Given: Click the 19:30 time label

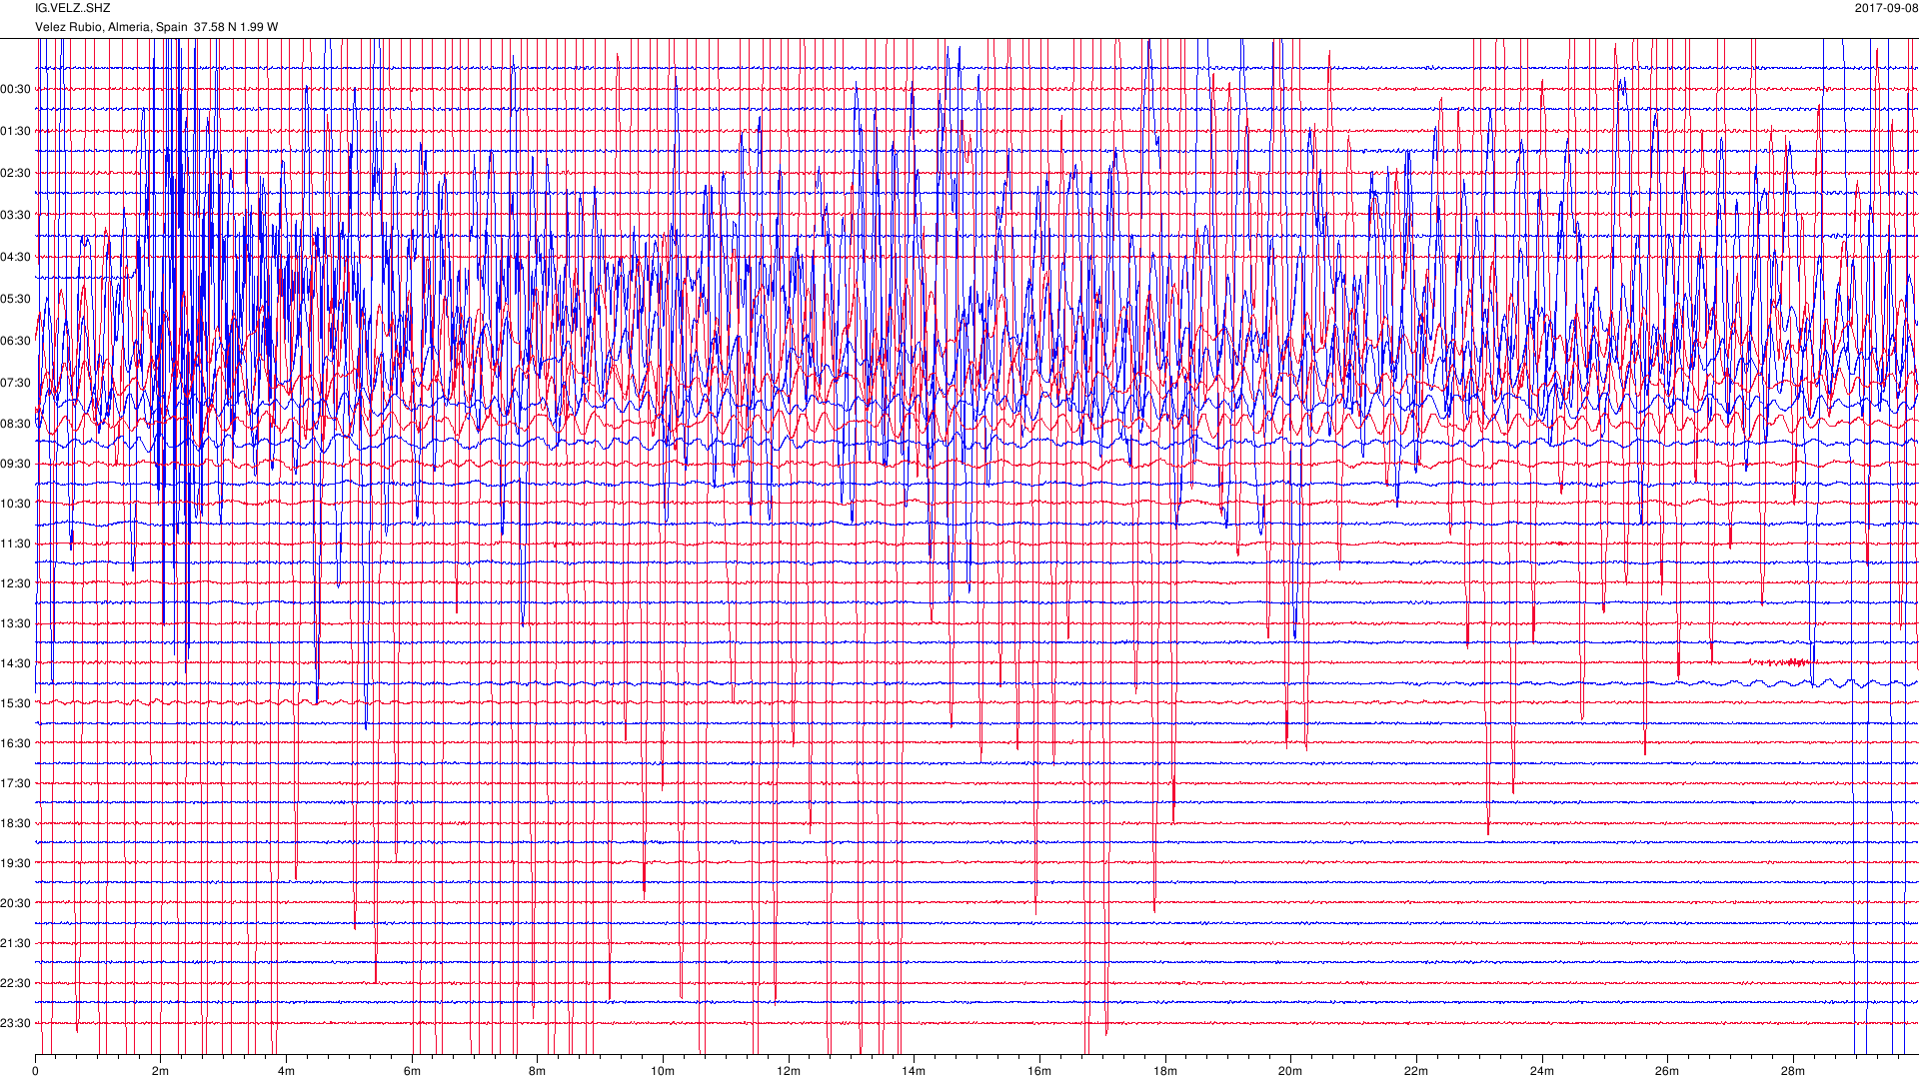Looking at the screenshot, I should 16,864.
